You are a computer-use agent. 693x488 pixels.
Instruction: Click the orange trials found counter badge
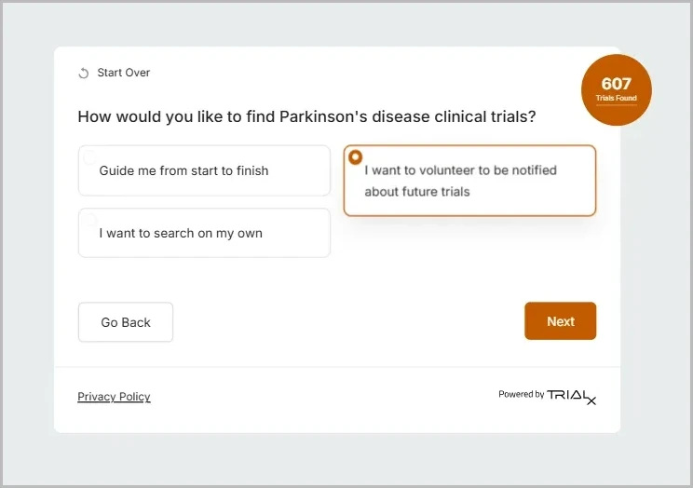coord(616,90)
